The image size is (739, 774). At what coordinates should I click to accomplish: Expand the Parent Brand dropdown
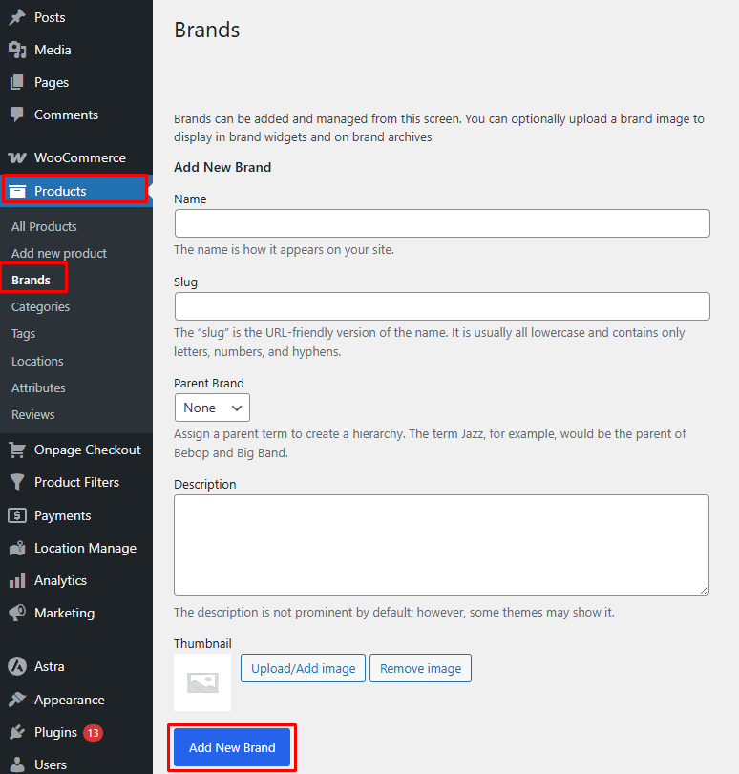(212, 408)
